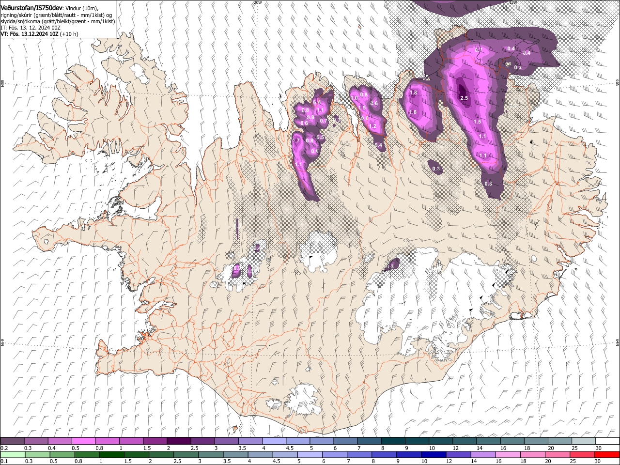620x465 pixels.
Task: Click the 30 label in snow legend row
Action: [x=598, y=448]
